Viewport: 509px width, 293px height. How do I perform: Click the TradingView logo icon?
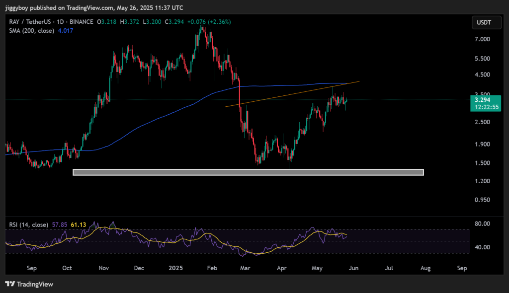point(10,284)
